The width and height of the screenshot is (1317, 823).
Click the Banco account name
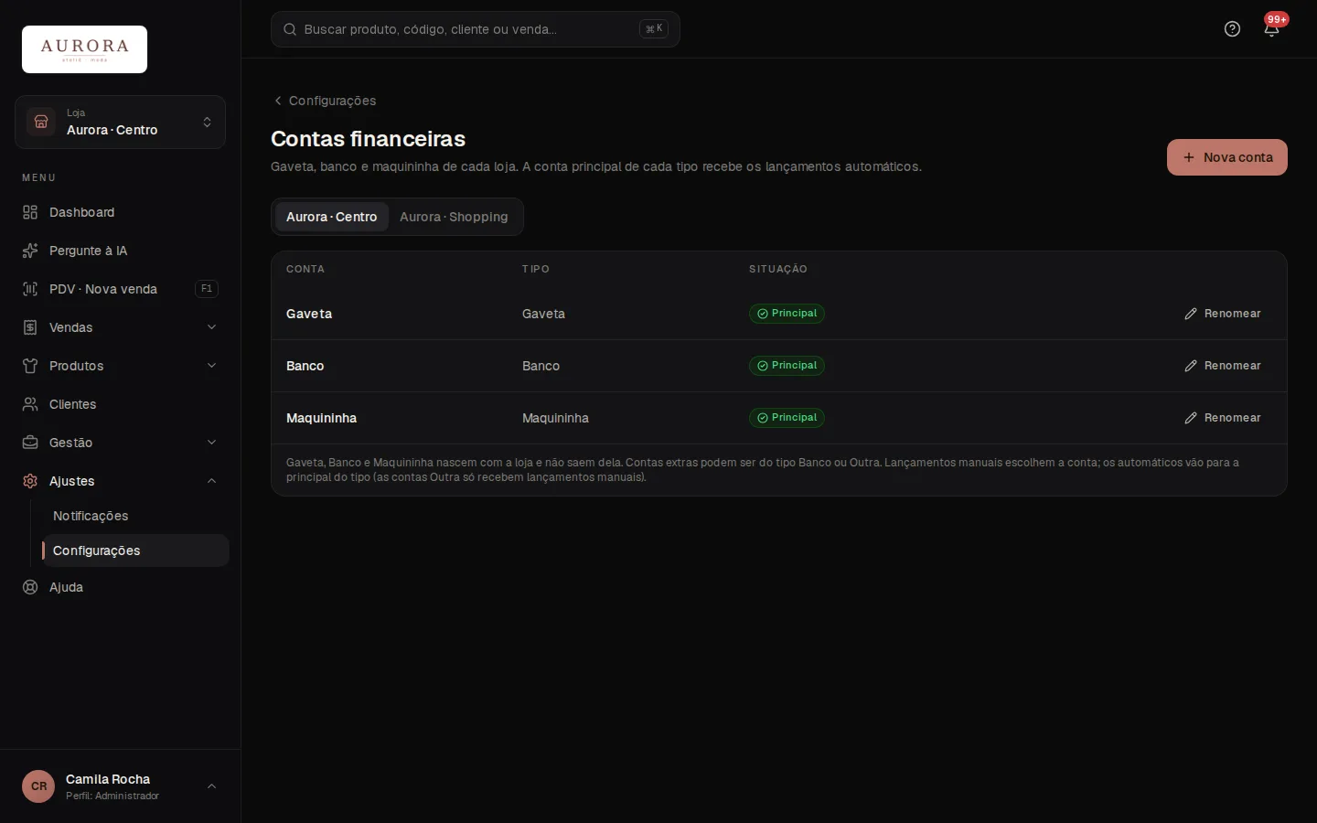click(x=305, y=366)
